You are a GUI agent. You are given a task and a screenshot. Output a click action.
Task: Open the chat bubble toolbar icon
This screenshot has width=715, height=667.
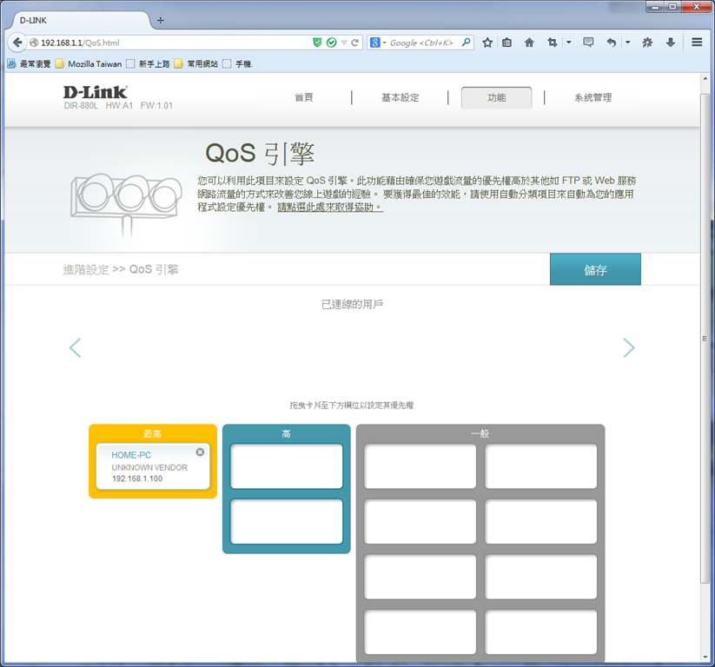pyautogui.click(x=589, y=43)
